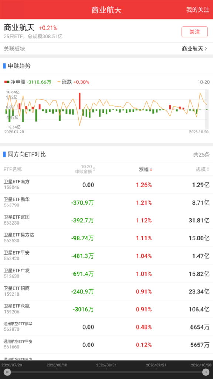Open 卫星ETF鹏华 563790 row
The height and width of the screenshot is (379, 213).
click(x=106, y=202)
